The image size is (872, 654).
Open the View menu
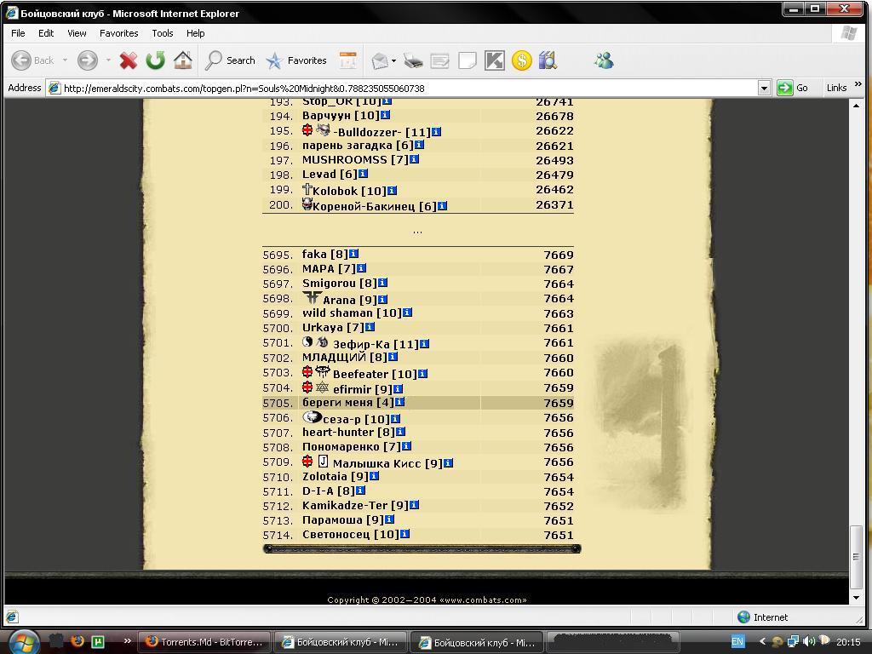click(77, 33)
